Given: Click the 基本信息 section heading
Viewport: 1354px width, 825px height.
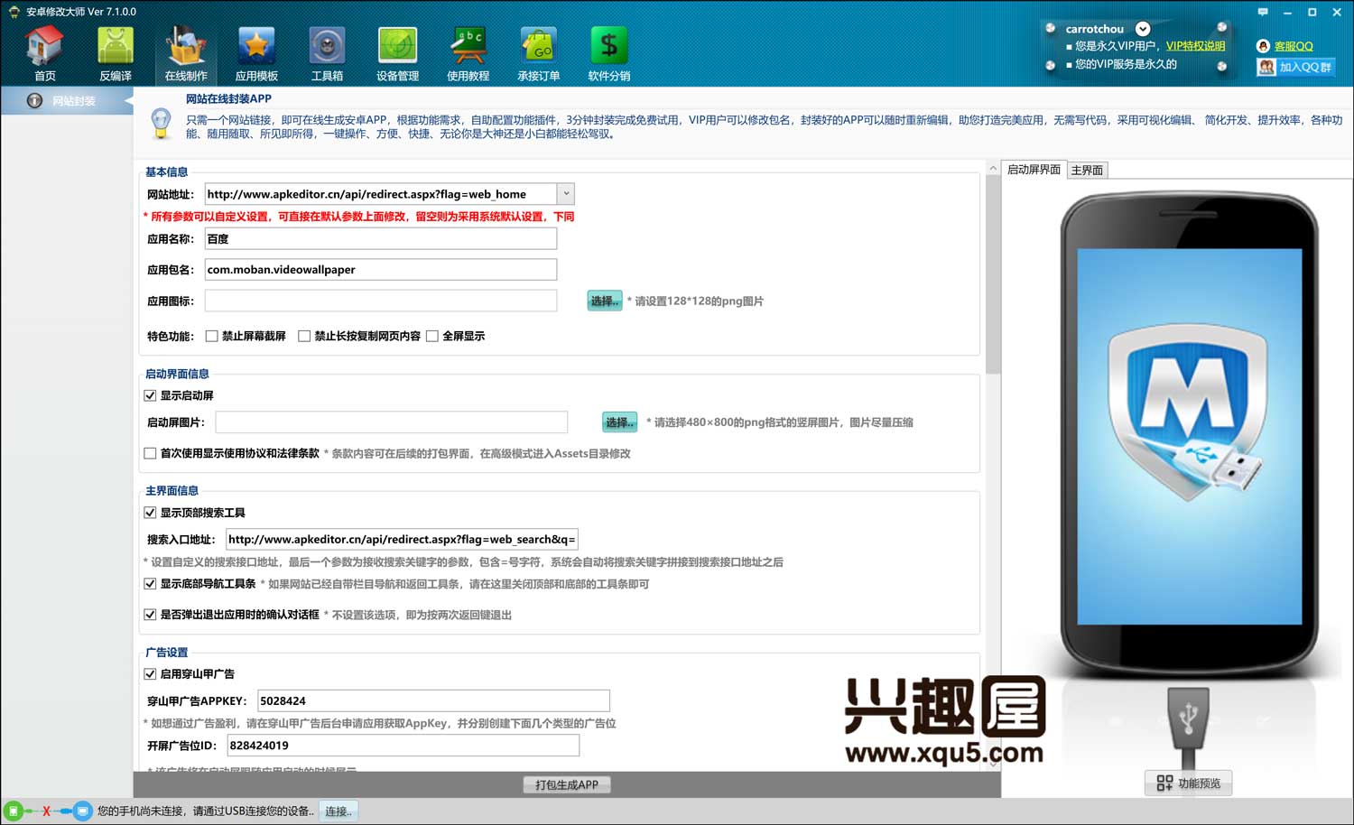Looking at the screenshot, I should coord(167,172).
